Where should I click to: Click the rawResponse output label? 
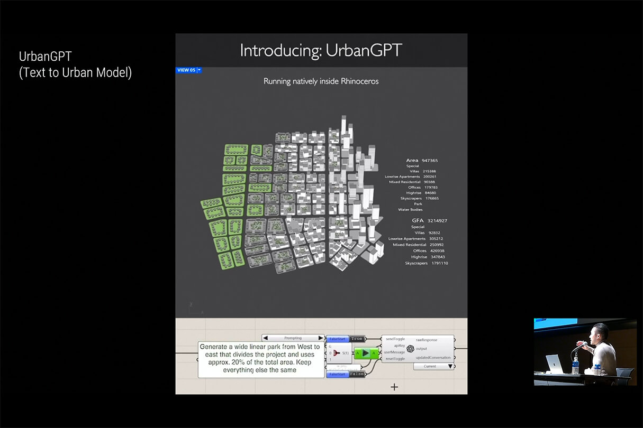[427, 340]
